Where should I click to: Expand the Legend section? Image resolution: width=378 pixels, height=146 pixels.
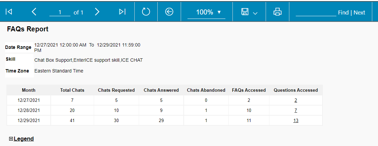(x=11, y=139)
